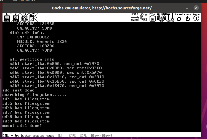The height and width of the screenshot is (139, 207).
Task: Click the 'CTRL + 3rd button enables mouse' text
Action: pyautogui.click(x=28, y=136)
